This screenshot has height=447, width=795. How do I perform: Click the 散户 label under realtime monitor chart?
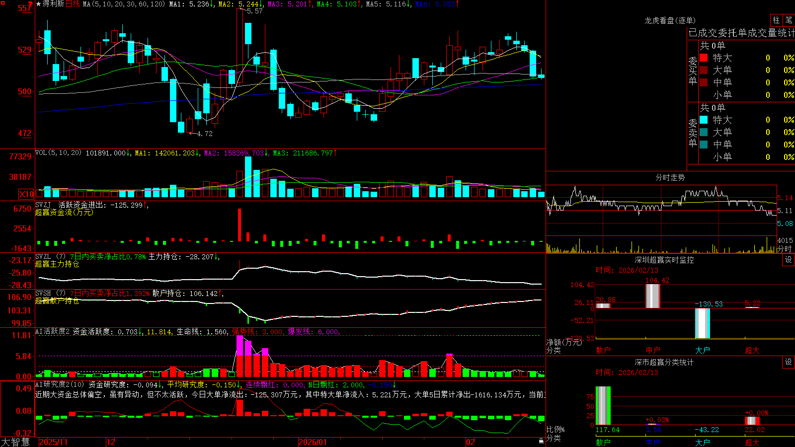(x=603, y=350)
